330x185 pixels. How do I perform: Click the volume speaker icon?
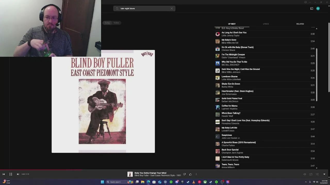tap(304, 174)
